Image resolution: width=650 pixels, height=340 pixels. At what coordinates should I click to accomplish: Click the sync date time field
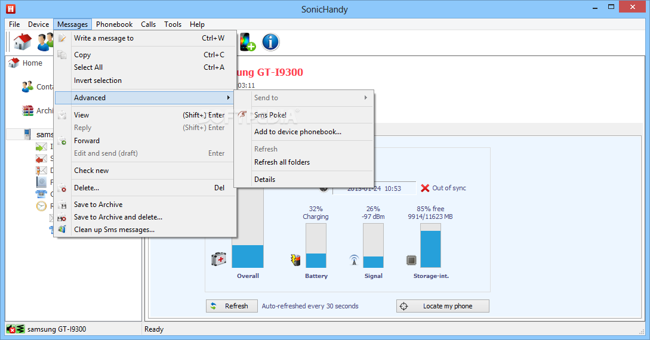[x=374, y=188]
